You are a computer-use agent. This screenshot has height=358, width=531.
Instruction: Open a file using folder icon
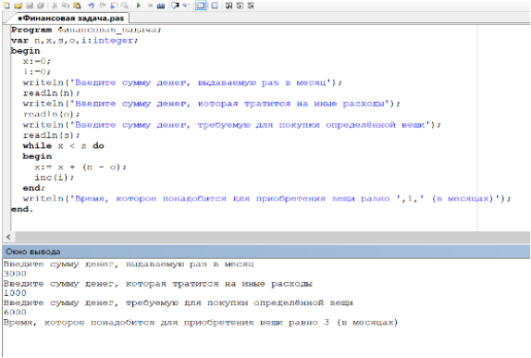[x=18, y=6]
